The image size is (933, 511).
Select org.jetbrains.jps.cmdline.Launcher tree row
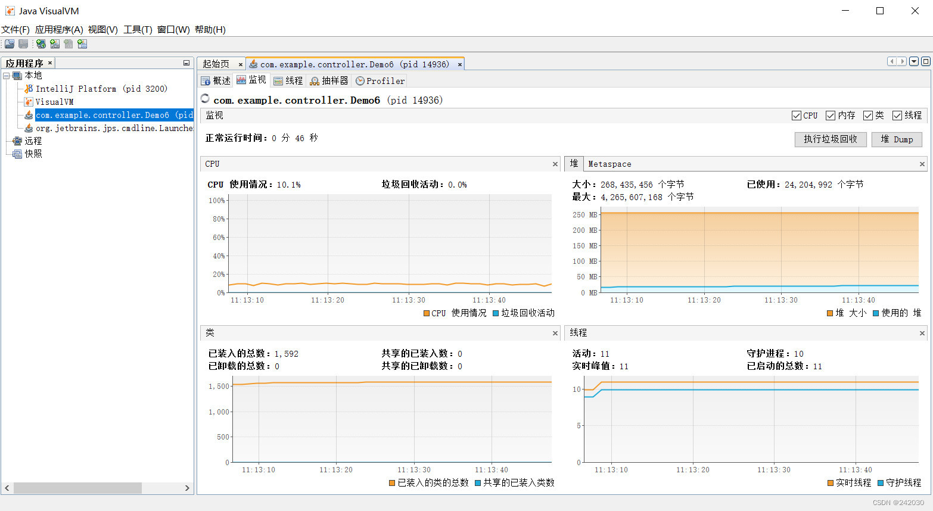pyautogui.click(x=114, y=128)
